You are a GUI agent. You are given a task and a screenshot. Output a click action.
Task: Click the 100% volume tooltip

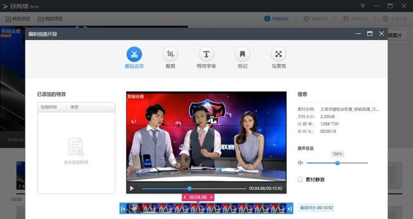[x=337, y=154]
